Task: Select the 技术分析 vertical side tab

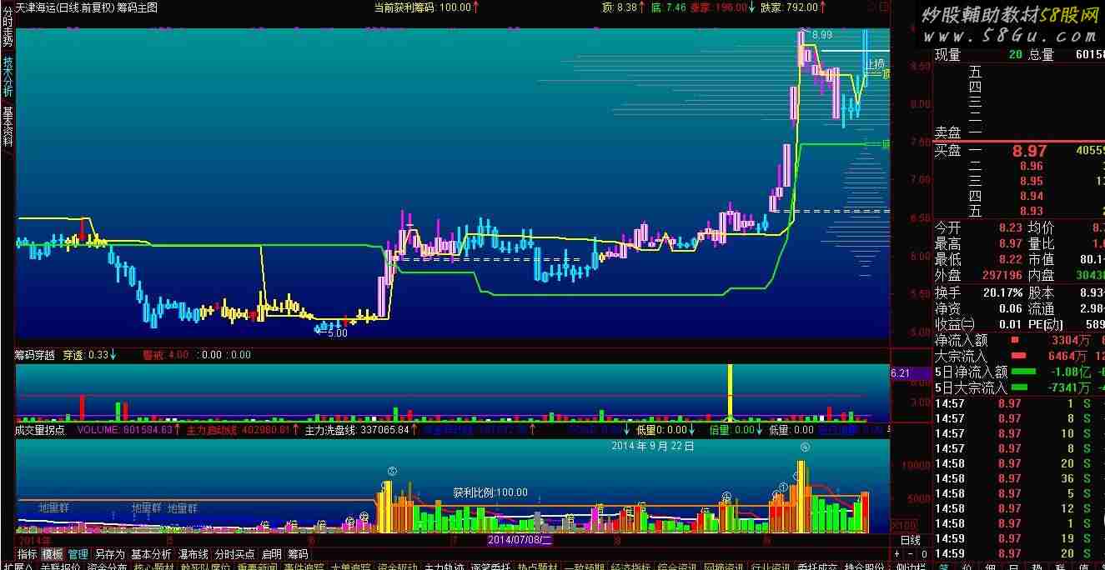Action: 8,77
